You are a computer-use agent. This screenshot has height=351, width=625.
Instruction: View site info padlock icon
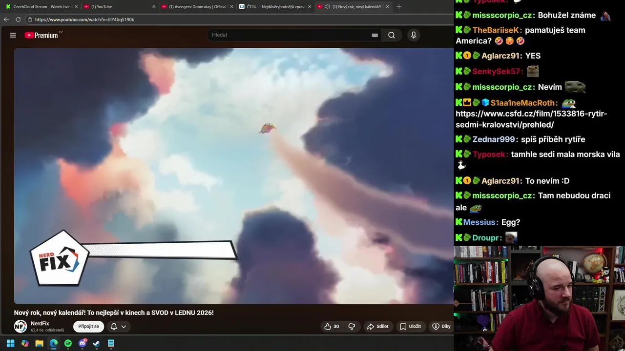[x=30, y=19]
